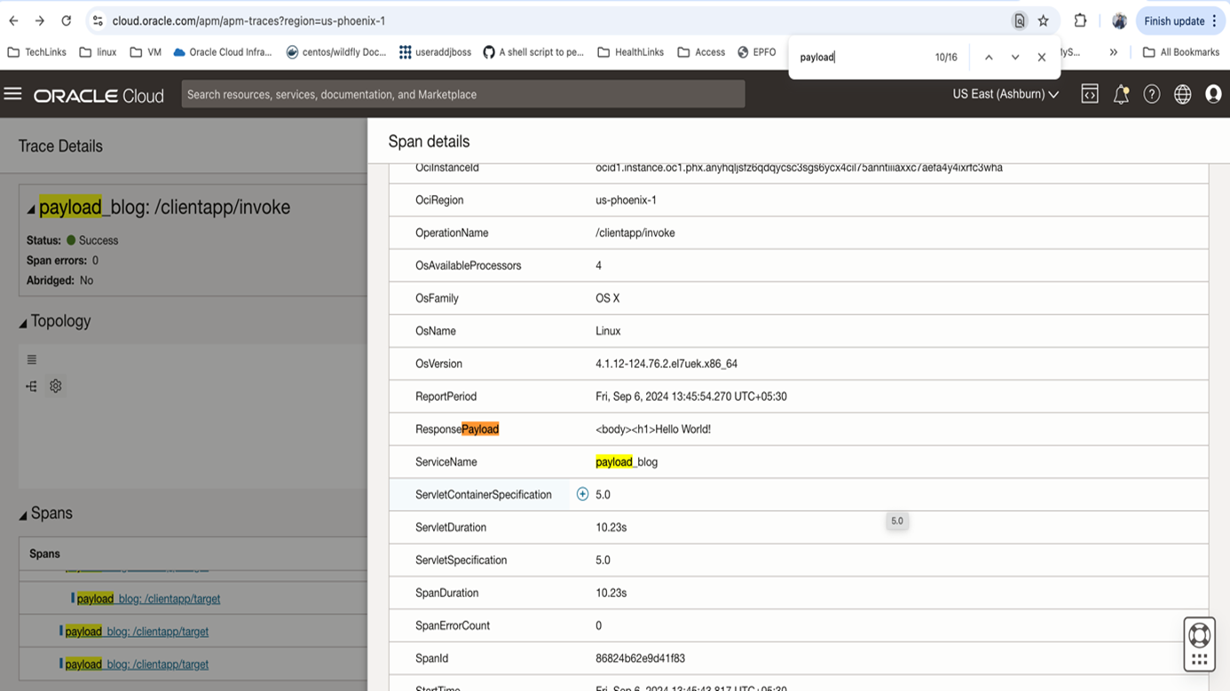Open the Oracle Cloud hamburger navigation menu

pyautogui.click(x=12, y=94)
